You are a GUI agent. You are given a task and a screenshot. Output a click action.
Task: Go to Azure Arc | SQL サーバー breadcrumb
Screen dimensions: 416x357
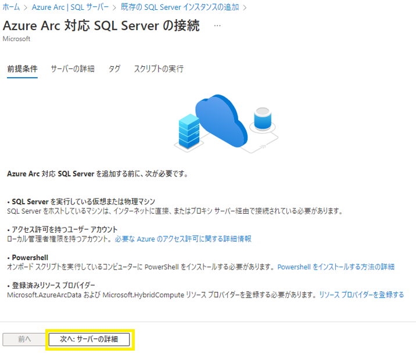pyautogui.click(x=70, y=7)
